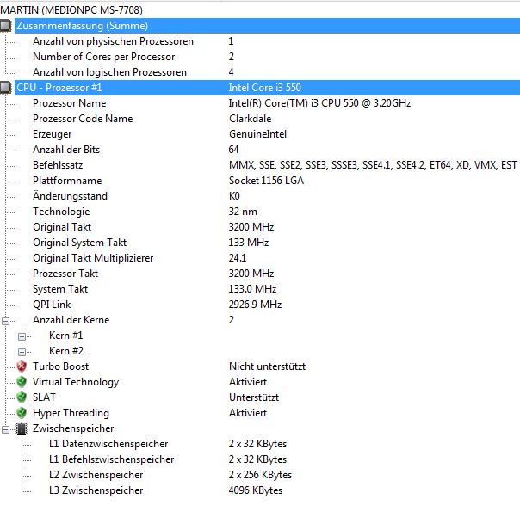Click the Zwischenspeicher memory chip icon
This screenshot has width=520, height=505.
tap(22, 428)
